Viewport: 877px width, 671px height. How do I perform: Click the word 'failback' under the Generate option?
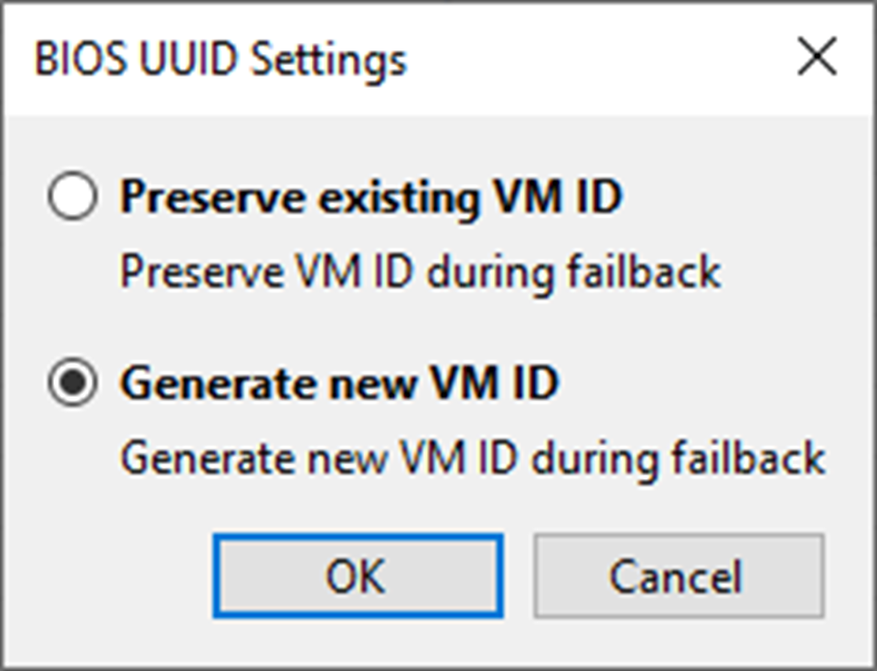pyautogui.click(x=760, y=457)
